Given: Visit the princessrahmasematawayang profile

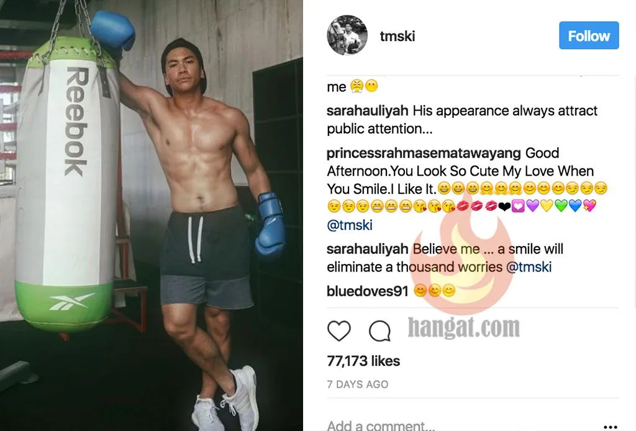Looking at the screenshot, I should pyautogui.click(x=424, y=153).
